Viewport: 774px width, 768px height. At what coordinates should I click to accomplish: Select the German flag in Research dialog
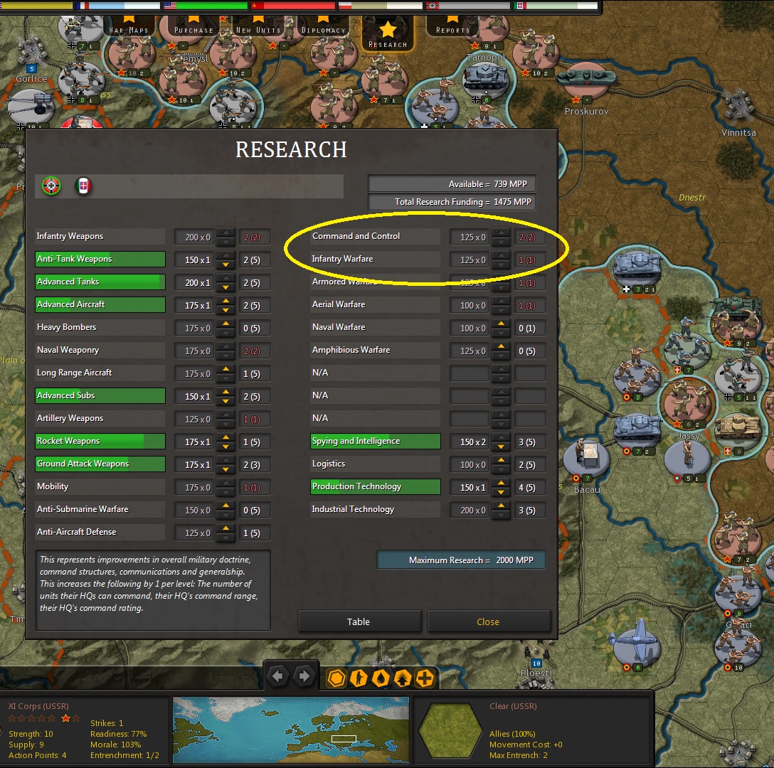coord(51,186)
